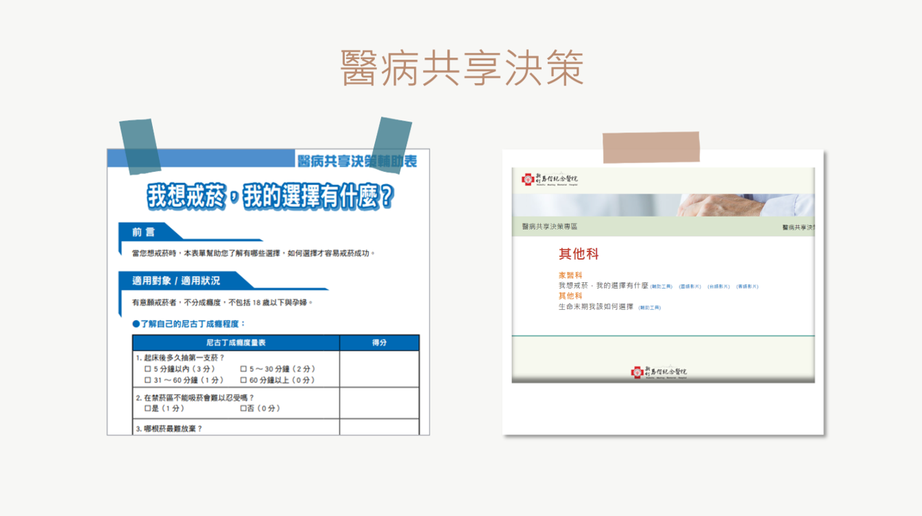This screenshot has height=516, width=922.
Task: Click the left blue tape piece
Action: coord(140,146)
